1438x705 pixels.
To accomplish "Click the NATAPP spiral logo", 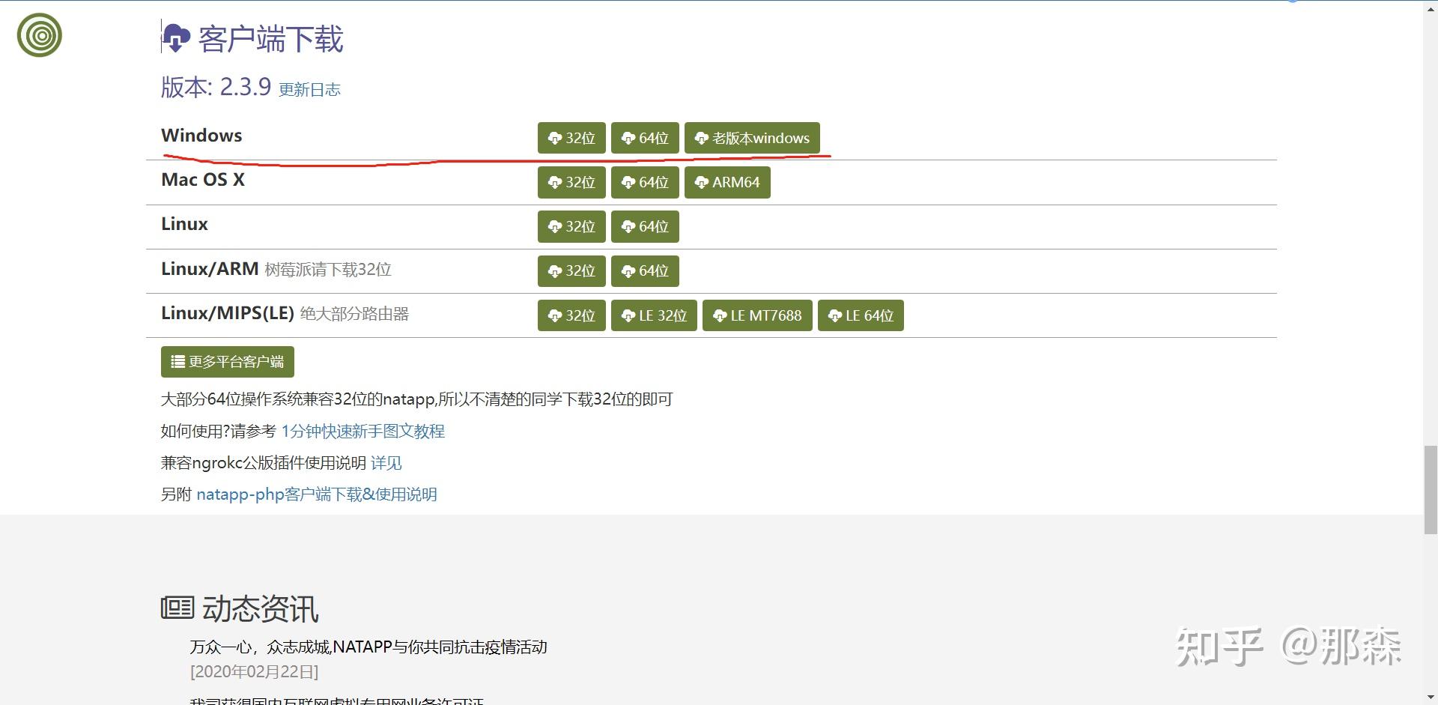I will [38, 34].
